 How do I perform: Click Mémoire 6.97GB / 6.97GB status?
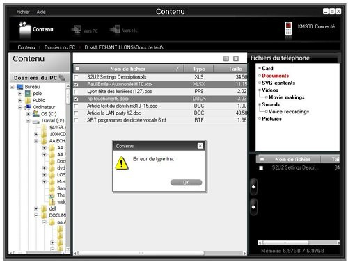coord(292,251)
